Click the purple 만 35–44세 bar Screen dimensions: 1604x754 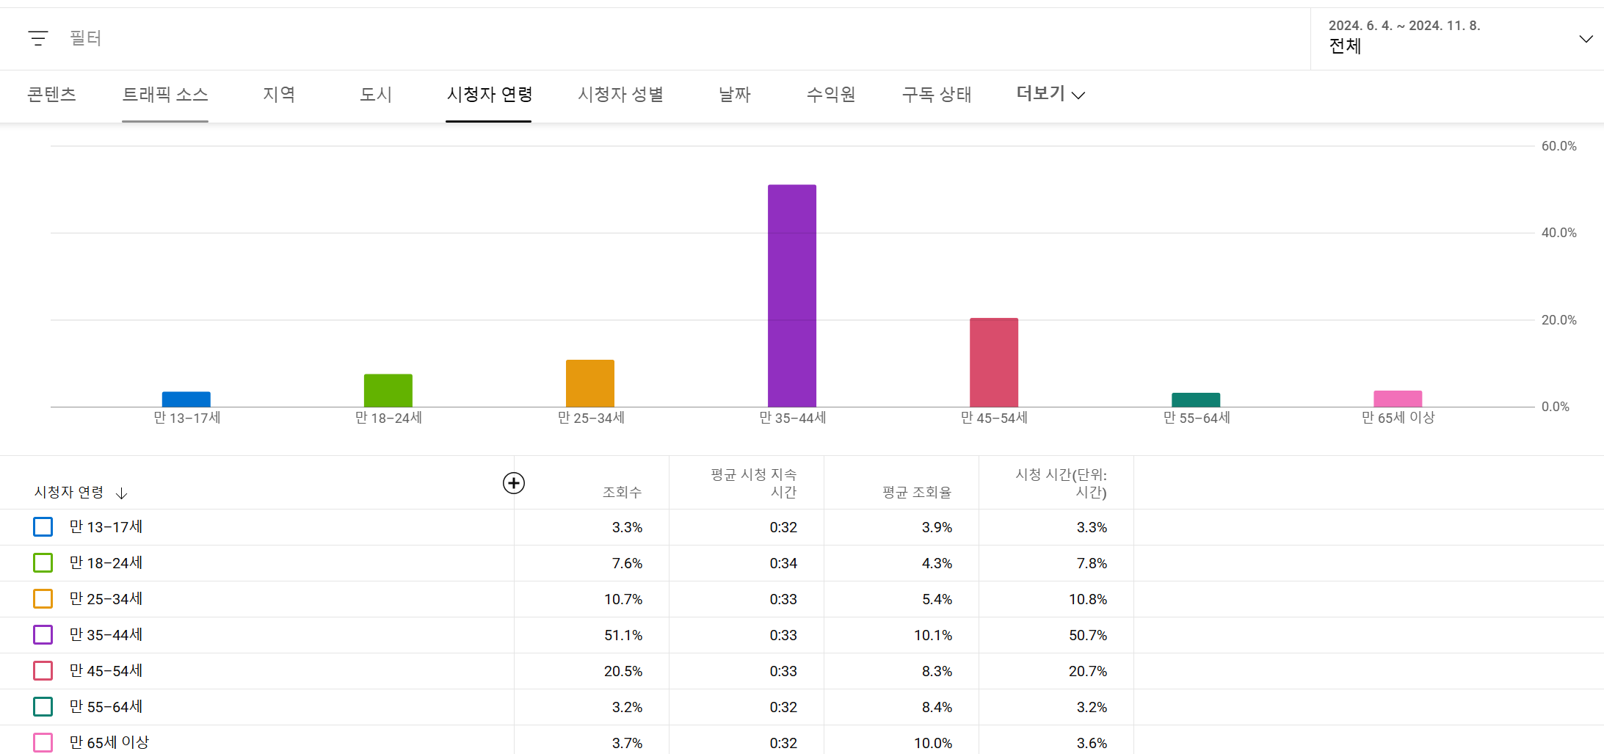point(792,296)
